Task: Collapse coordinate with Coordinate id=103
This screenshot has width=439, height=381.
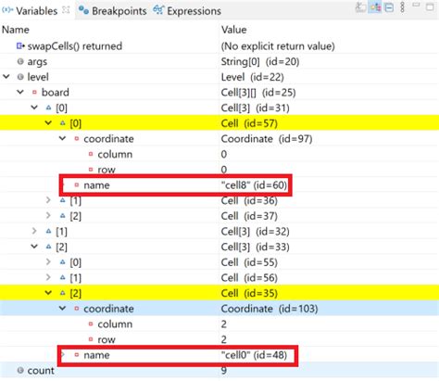Action: click(62, 309)
